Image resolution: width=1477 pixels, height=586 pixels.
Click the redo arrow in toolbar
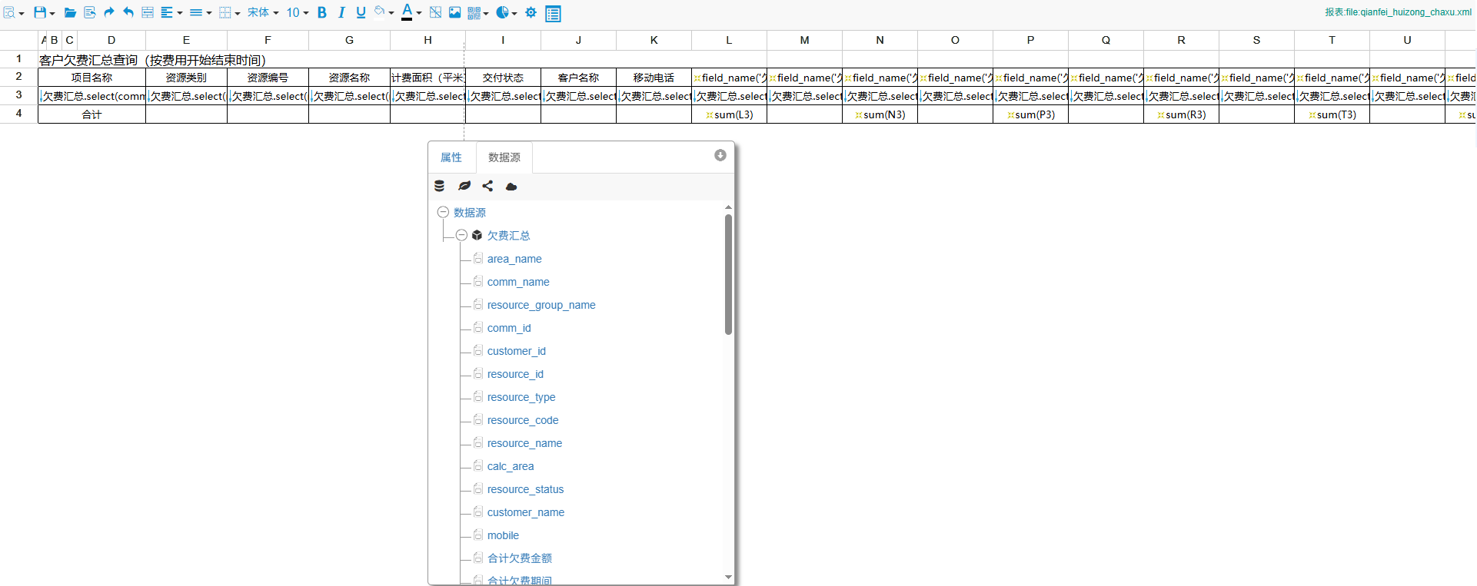coord(109,12)
